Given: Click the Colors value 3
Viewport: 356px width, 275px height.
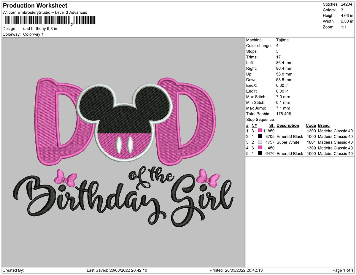Looking at the screenshot, I should tap(342, 10).
